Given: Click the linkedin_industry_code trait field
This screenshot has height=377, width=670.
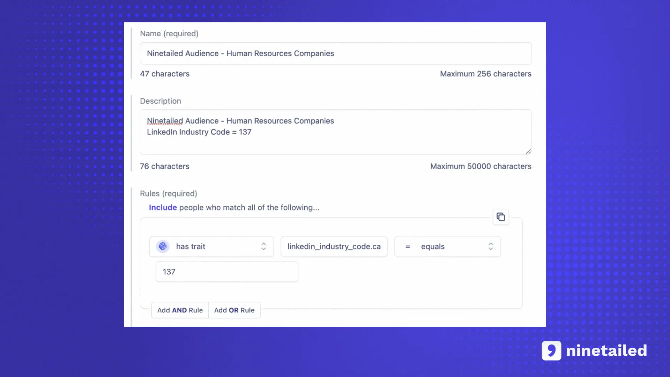Looking at the screenshot, I should (x=334, y=246).
